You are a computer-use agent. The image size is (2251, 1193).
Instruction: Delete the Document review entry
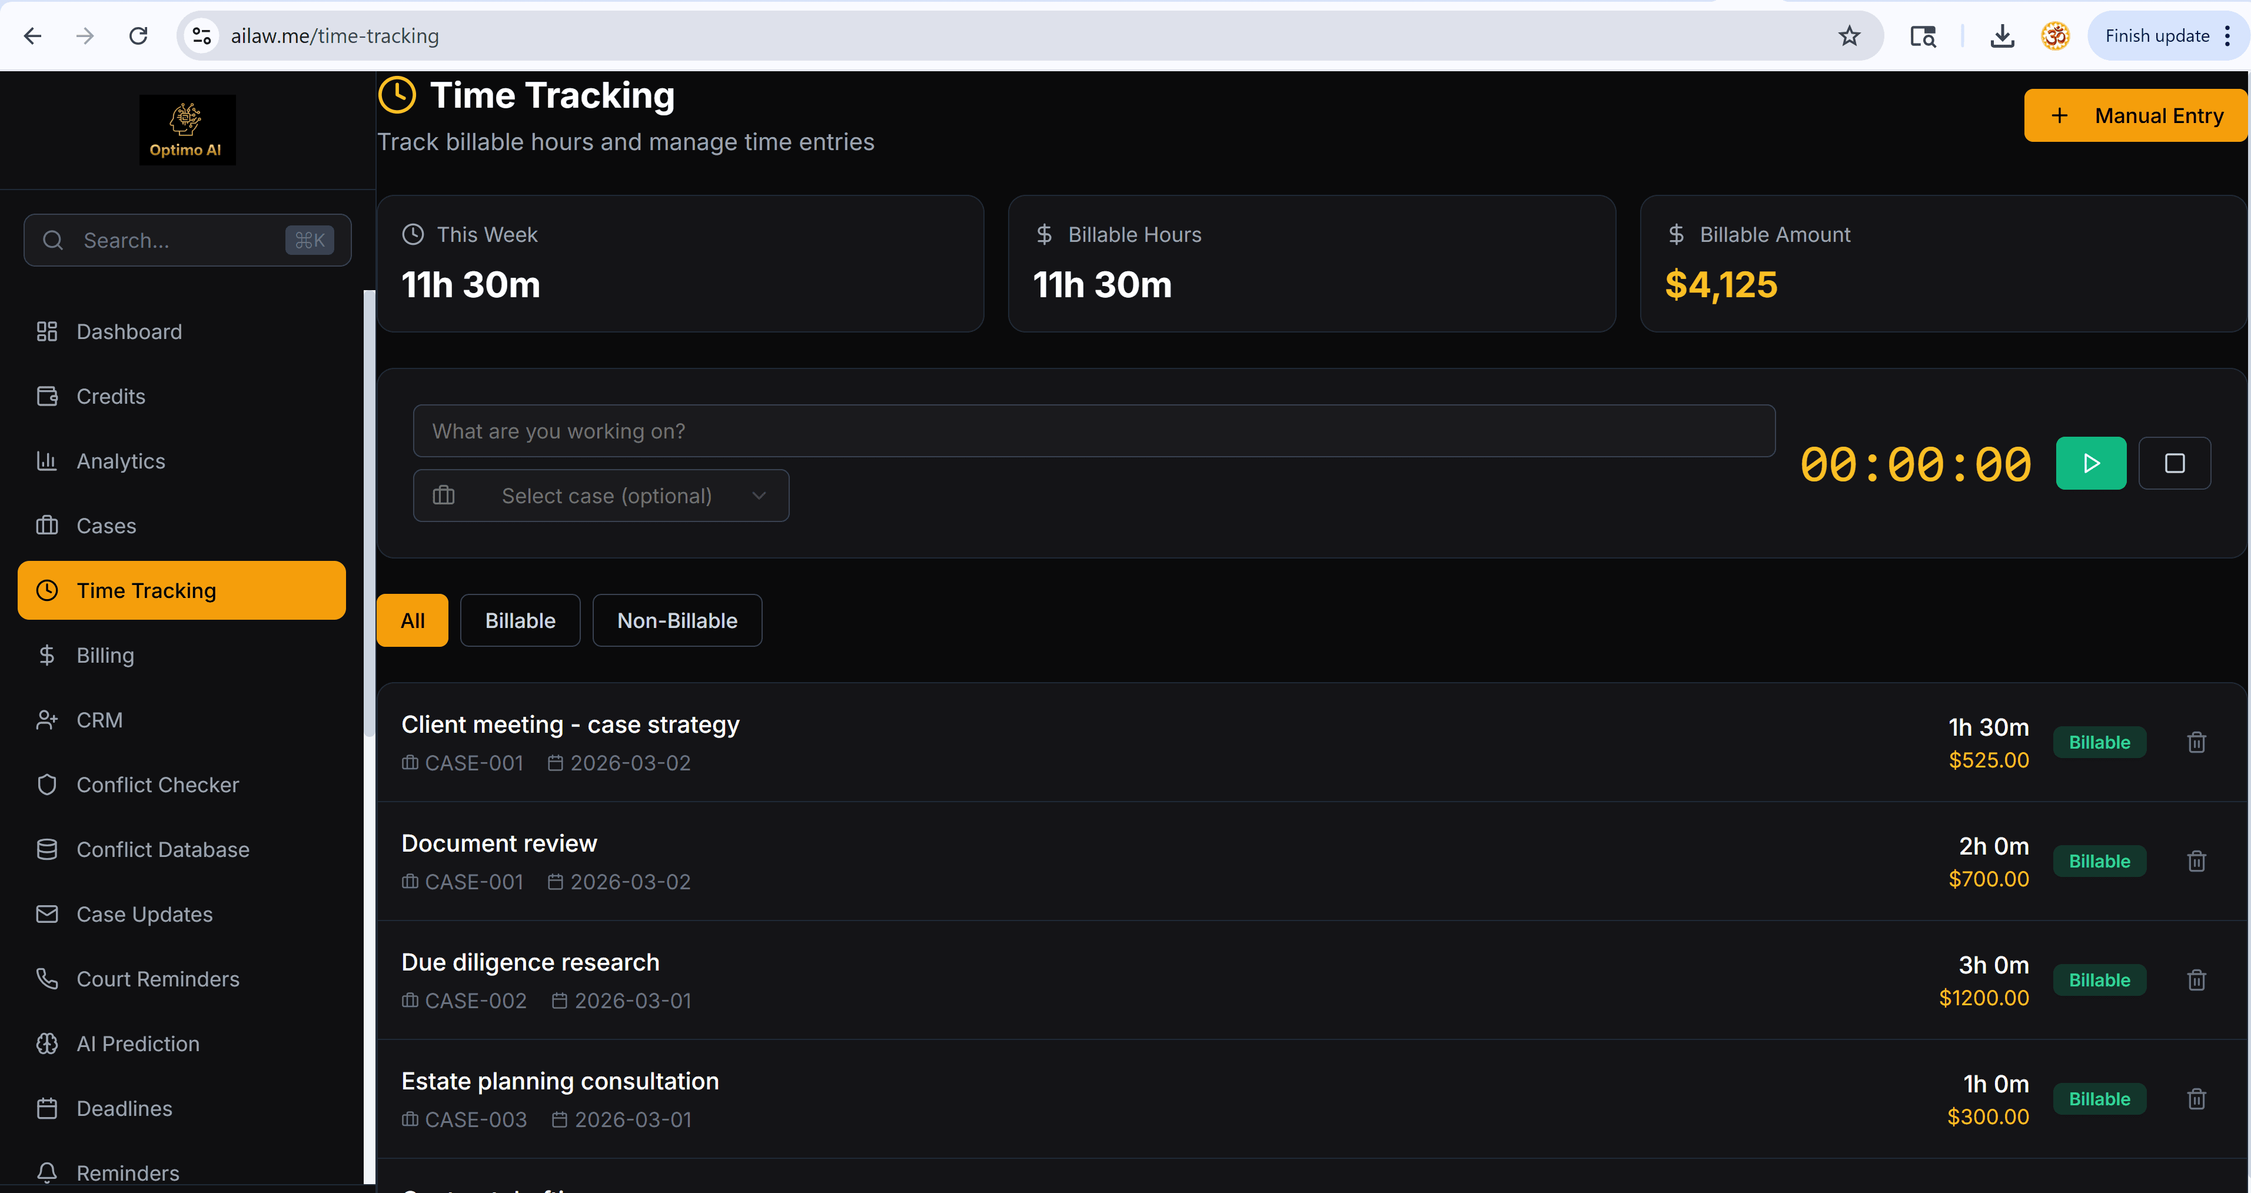[x=2196, y=862]
